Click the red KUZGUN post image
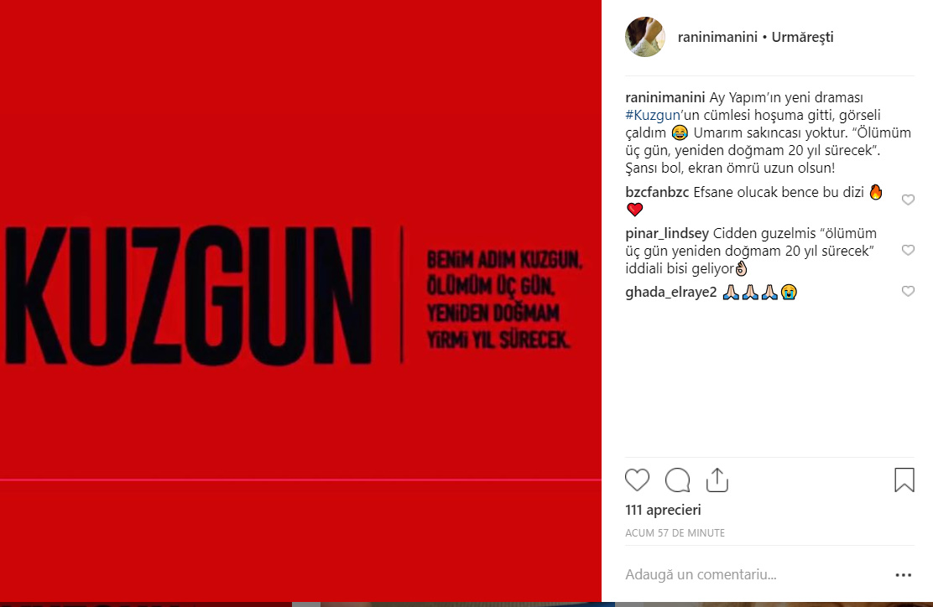 click(300, 301)
